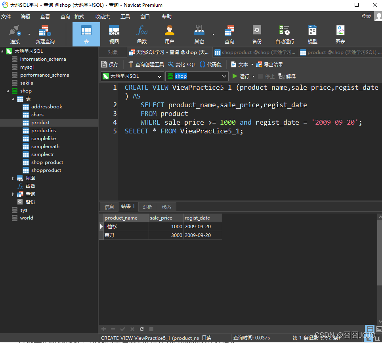The image size is (382, 343).
Task: Expand the 视图 views node
Action: click(13, 179)
